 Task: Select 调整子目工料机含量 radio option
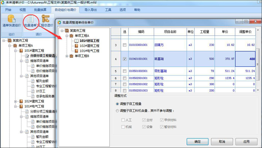pyautogui.click(x=117, y=111)
